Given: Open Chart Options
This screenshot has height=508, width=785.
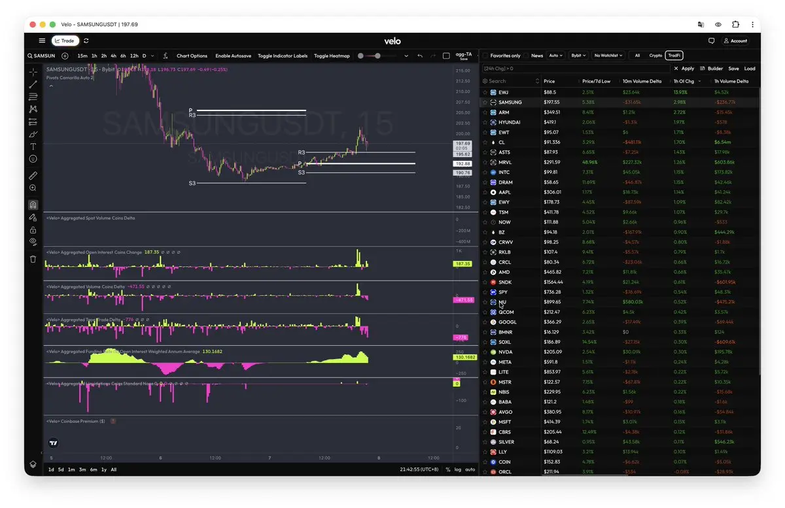Looking at the screenshot, I should (x=192, y=56).
